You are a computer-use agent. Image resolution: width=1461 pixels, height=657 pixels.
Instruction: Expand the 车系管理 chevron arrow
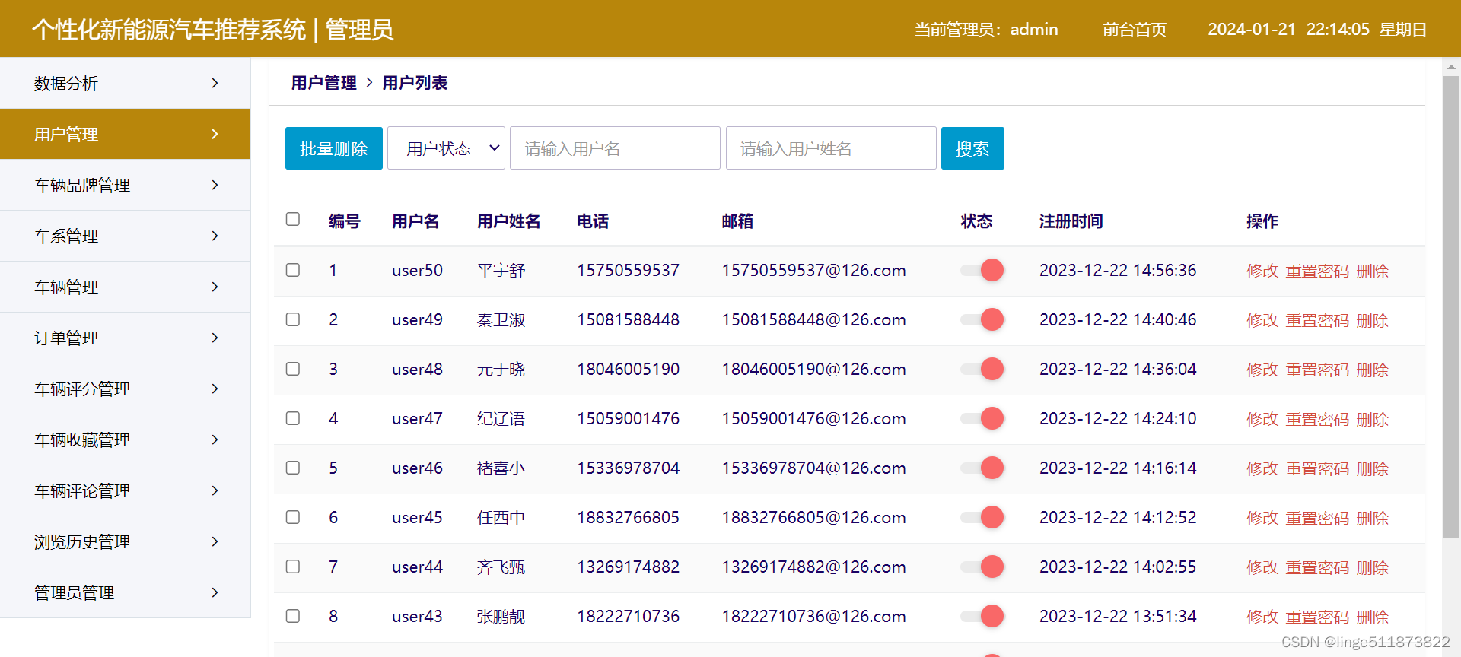(215, 236)
